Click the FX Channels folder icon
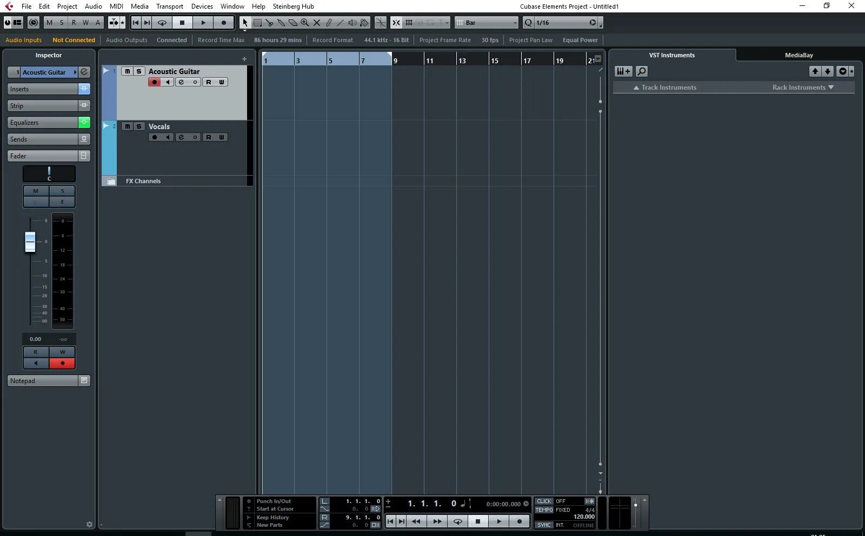This screenshot has height=536, width=865. [x=111, y=181]
